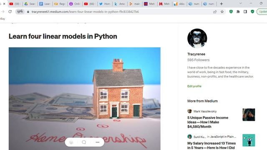The height and width of the screenshot is (150, 267).
Task: Click Sunil Ku's small avatar
Action: click(x=189, y=137)
